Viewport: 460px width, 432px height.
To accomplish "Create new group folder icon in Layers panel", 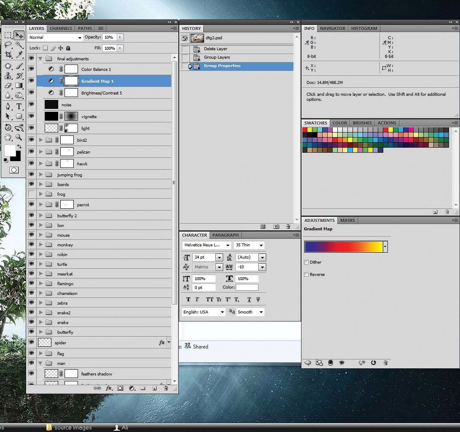I will [143, 388].
